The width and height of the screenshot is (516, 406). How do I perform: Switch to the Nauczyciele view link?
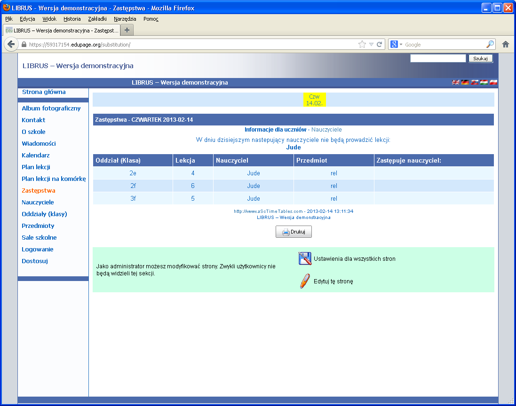tap(326, 130)
